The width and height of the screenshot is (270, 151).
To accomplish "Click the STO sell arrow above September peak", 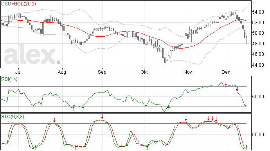I will tap(102, 117).
